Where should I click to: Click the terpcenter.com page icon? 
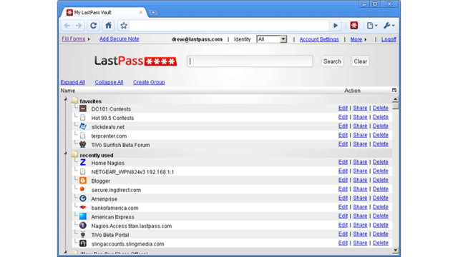[83, 136]
